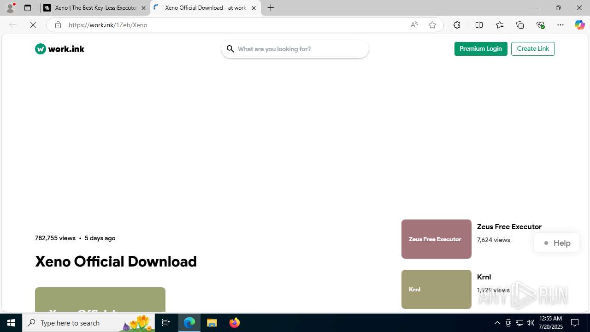The height and width of the screenshot is (332, 590).
Task: Go back to the previous page
Action: click(13, 25)
